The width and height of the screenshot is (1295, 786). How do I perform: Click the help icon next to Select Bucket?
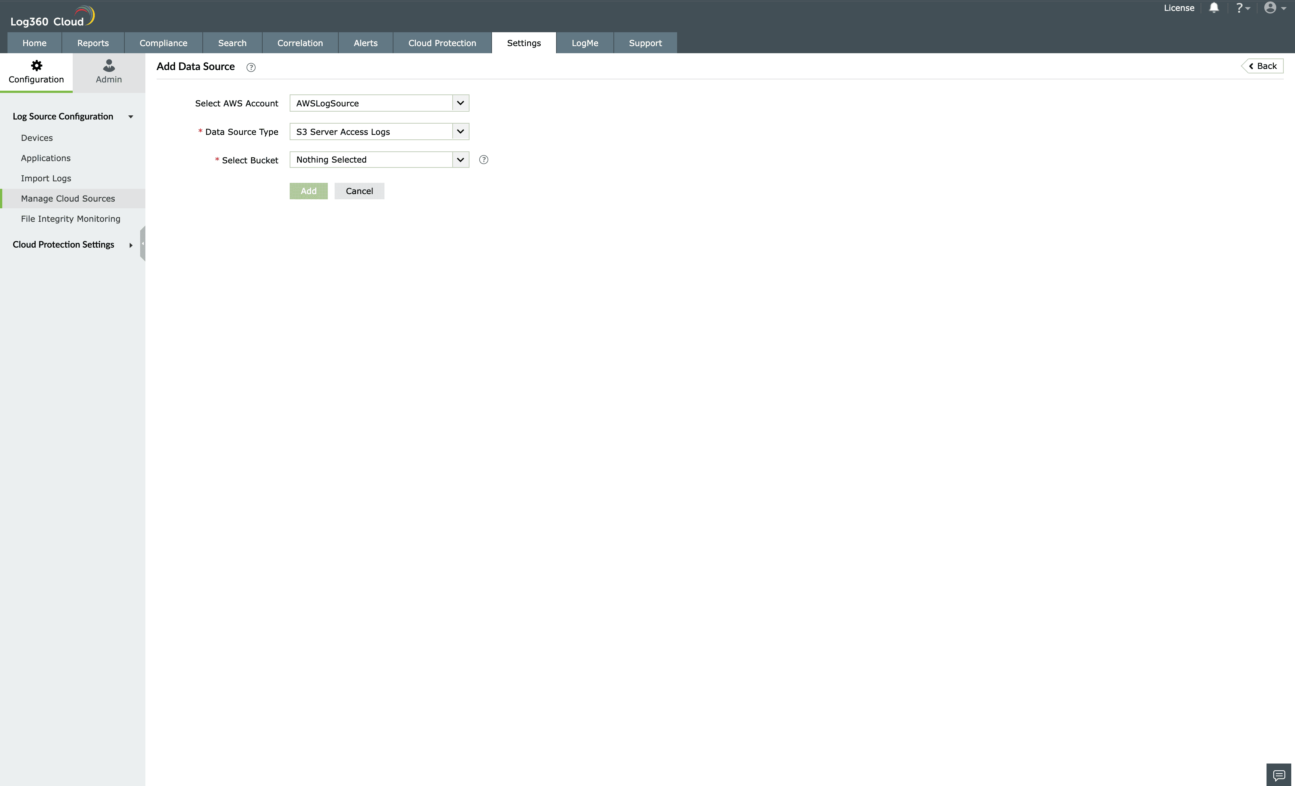[483, 160]
